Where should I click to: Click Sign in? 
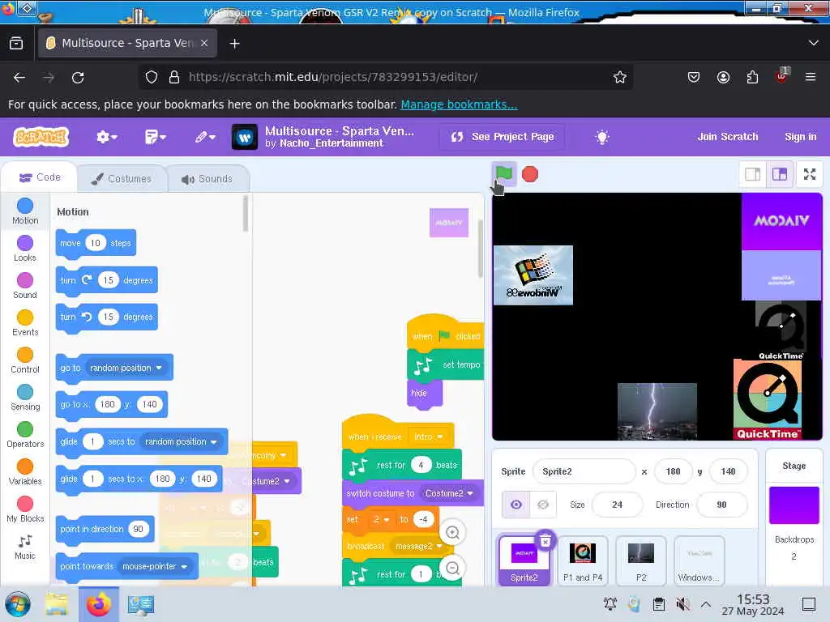(x=800, y=137)
